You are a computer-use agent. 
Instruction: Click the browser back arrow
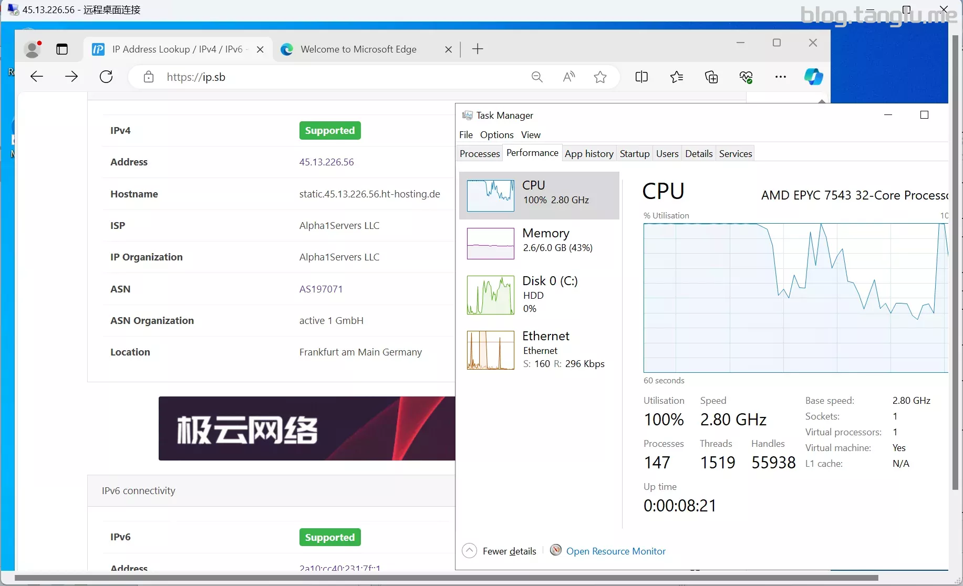[x=37, y=77]
